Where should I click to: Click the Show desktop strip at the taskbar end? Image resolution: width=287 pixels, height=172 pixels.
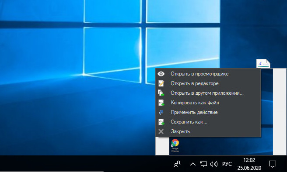(x=286, y=164)
